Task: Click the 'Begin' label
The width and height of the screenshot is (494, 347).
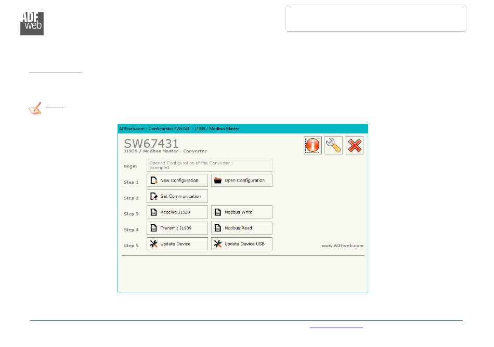Action: [x=130, y=166]
